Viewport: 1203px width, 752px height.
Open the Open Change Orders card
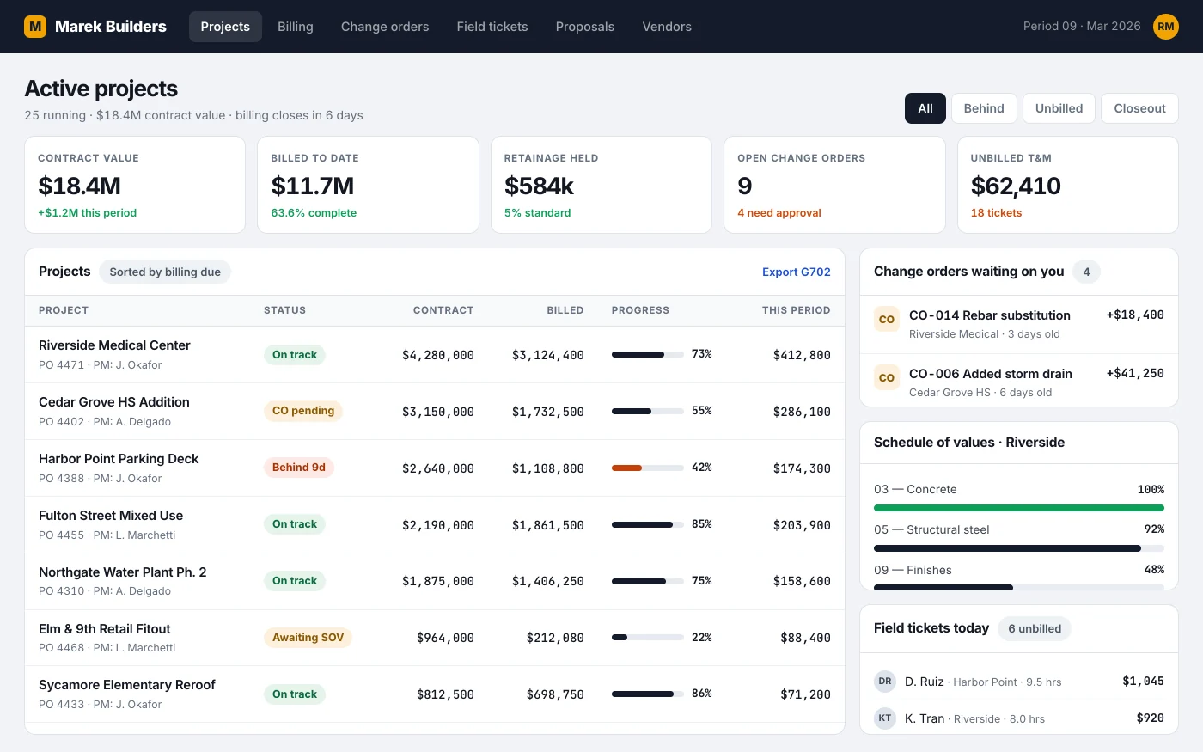834,185
